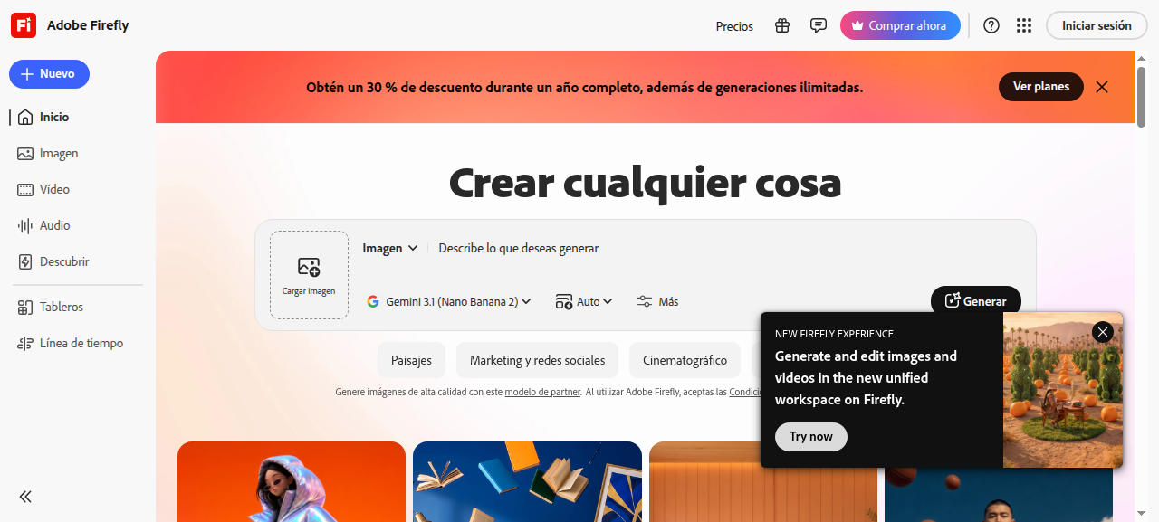Click the Generar button

[x=976, y=301]
